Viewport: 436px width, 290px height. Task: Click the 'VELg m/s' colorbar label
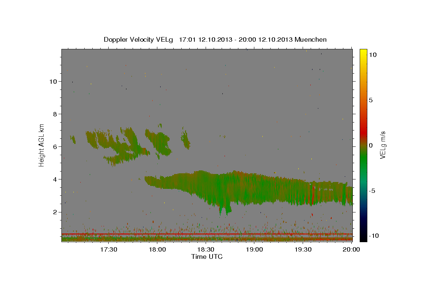click(383, 145)
